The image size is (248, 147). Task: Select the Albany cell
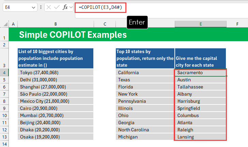tap(200, 94)
